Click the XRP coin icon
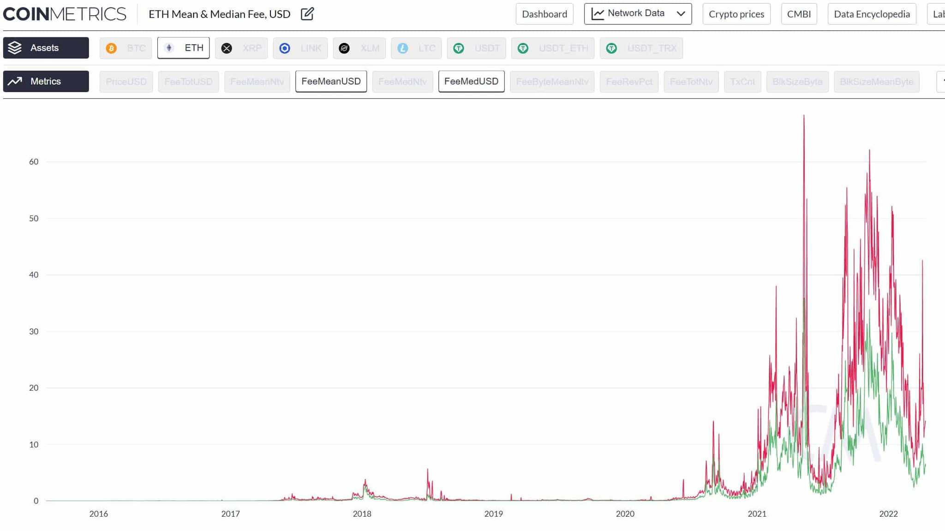The width and height of the screenshot is (945, 531). point(226,48)
